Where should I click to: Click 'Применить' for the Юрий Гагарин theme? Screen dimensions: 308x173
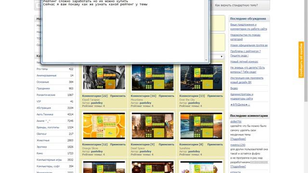(117, 96)
